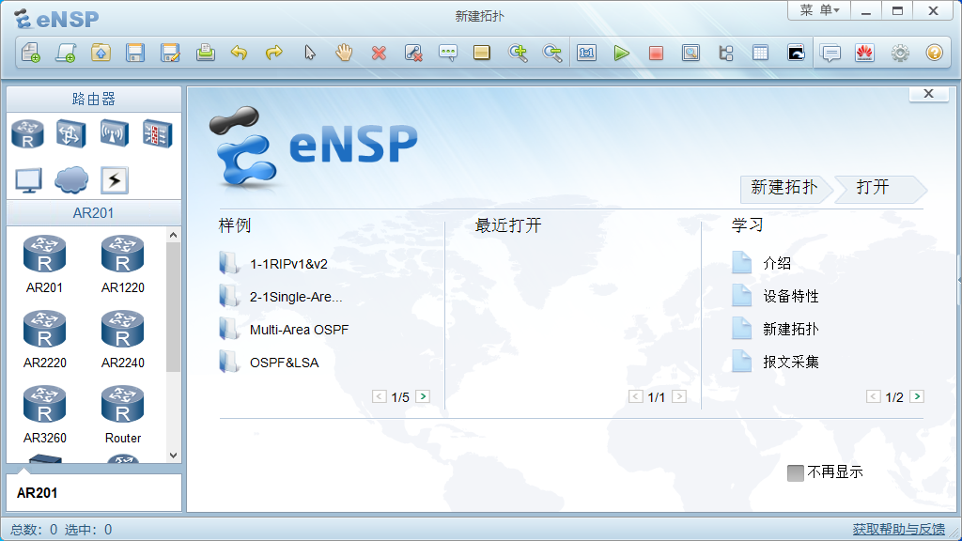
Task: Enable the 不再显示 checkbox
Action: [795, 472]
